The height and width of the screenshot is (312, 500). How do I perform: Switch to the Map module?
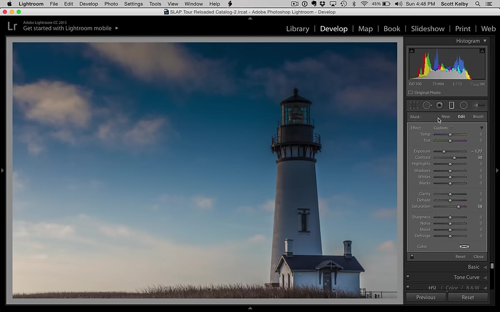coord(365,29)
